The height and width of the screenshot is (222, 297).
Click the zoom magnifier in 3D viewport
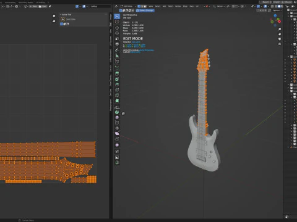tap(280, 29)
